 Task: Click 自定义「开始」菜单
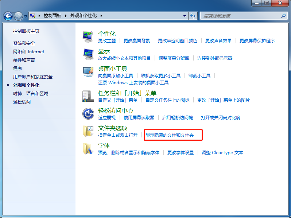pyautogui.click(x=118, y=100)
